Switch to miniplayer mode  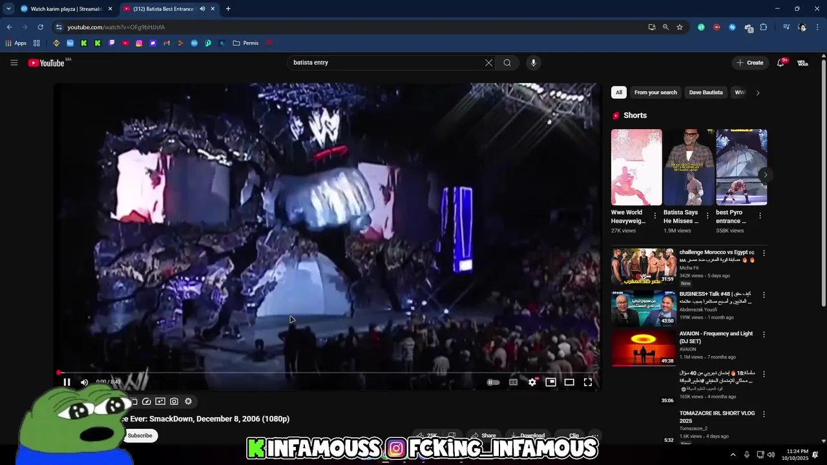pyautogui.click(x=550, y=382)
